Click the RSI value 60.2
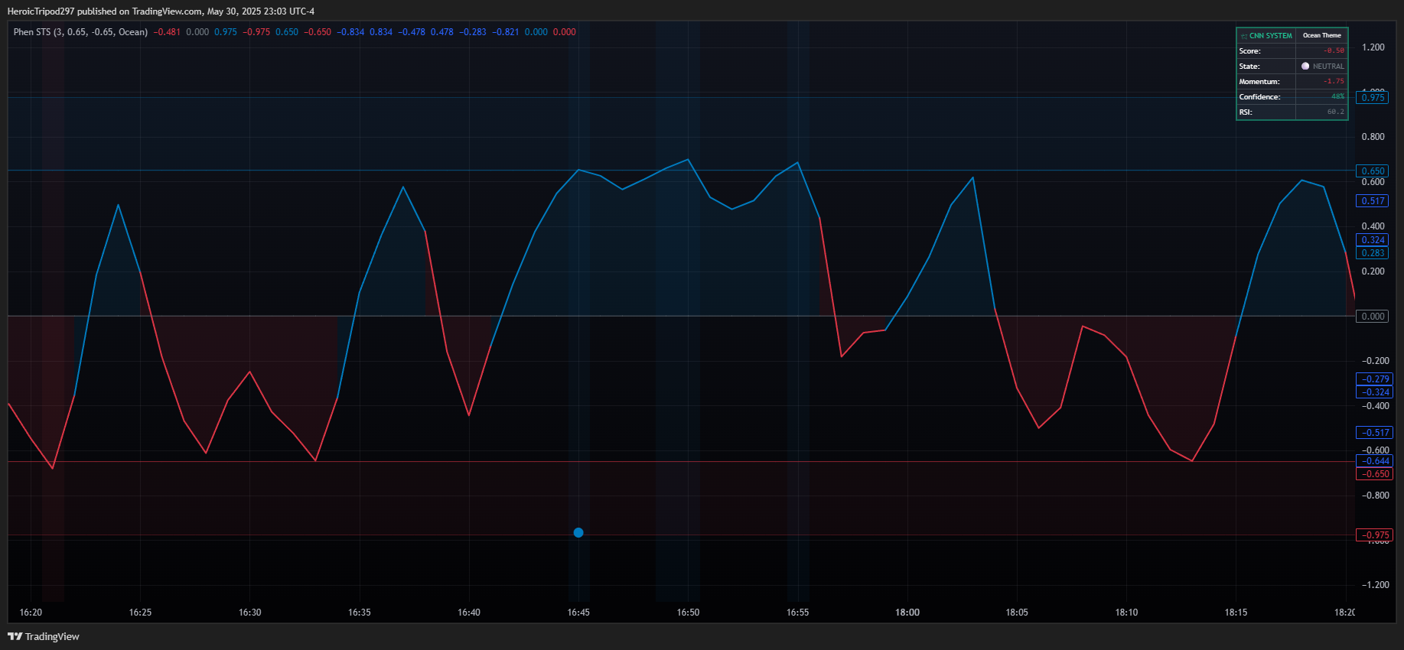Viewport: 1404px width, 650px height. (x=1336, y=112)
